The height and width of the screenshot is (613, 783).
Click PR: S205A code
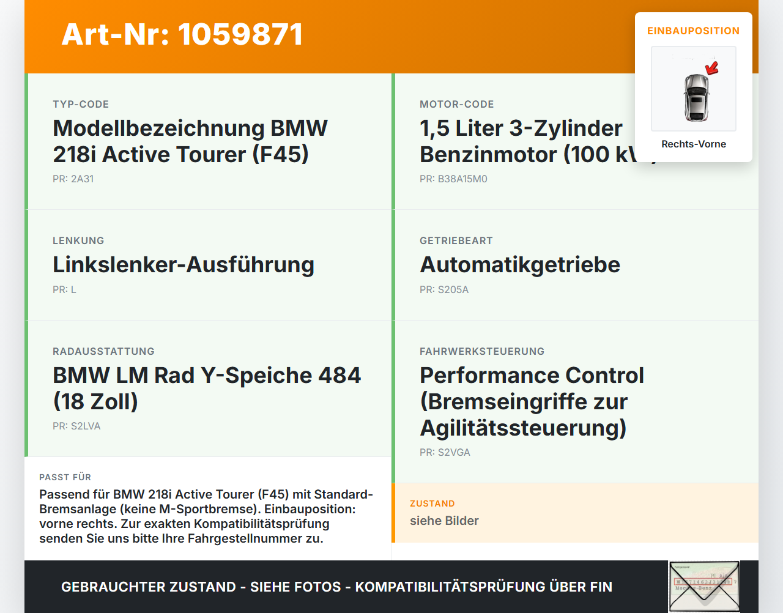pos(444,289)
